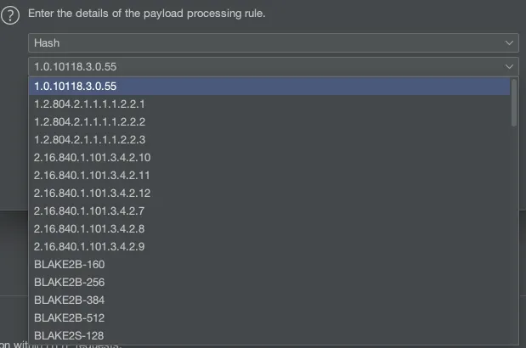This screenshot has width=526, height=348.
Task: Select algorithm 1.2.804.2.1.1.1.1.2.2.2
Action: coord(89,121)
